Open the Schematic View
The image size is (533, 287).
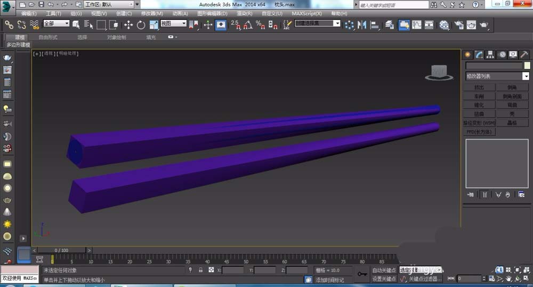point(429,25)
